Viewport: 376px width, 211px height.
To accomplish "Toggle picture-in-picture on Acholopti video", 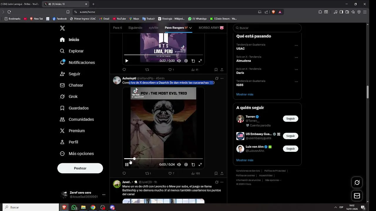I will pos(193,164).
